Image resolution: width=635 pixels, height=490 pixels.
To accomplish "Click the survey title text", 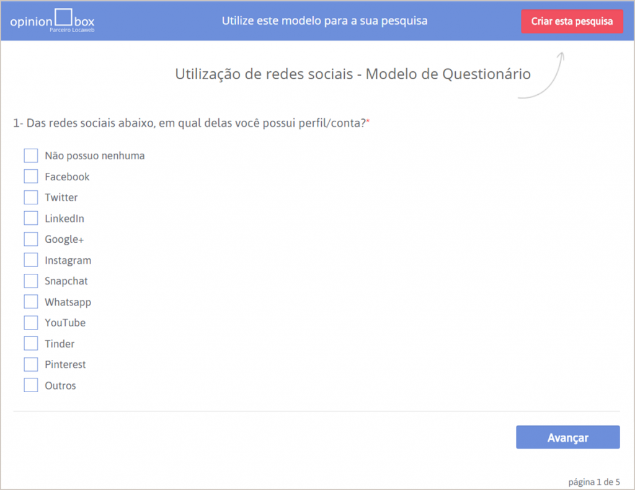I will coord(353,74).
